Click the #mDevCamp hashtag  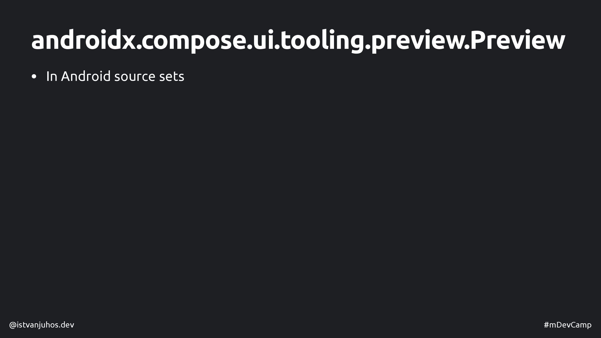click(x=567, y=325)
